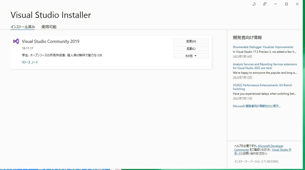Image resolution: width=305 pixels, height=170 pixels.
Task: Click the 起動(L) button
Action: 191,49
